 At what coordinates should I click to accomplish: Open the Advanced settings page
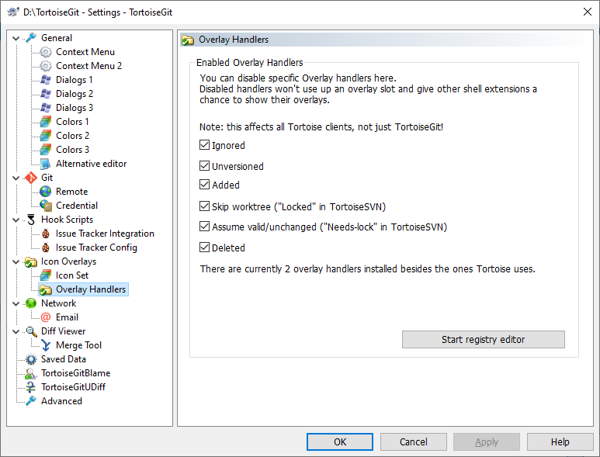click(61, 401)
